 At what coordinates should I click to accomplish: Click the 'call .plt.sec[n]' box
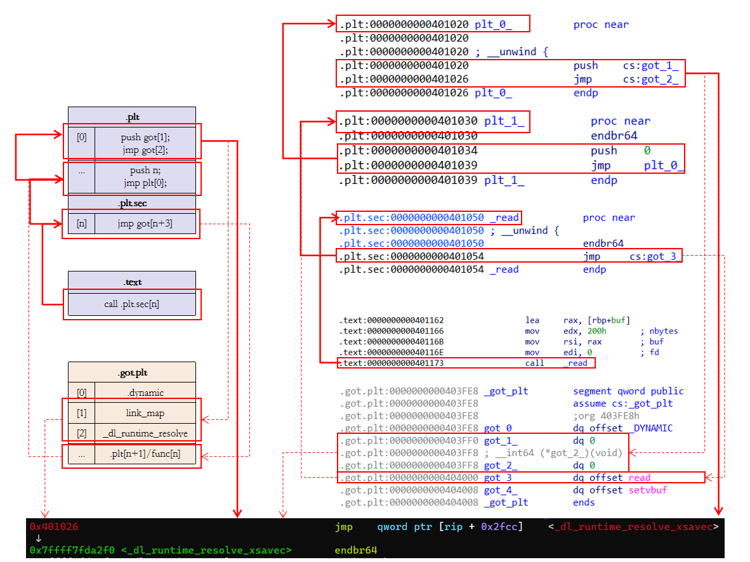[131, 304]
